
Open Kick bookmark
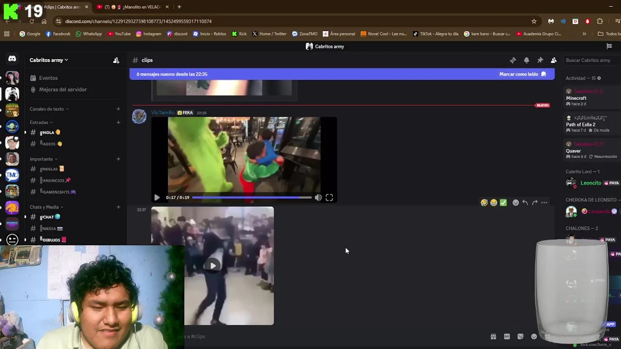point(239,34)
